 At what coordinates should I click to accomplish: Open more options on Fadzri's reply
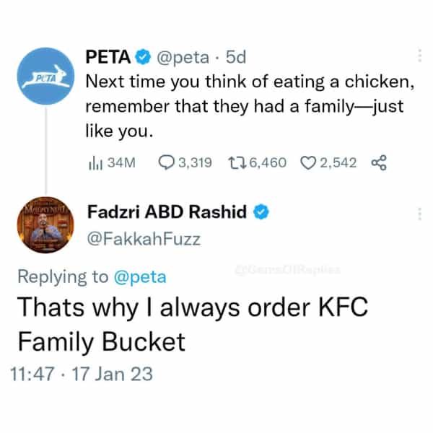click(420, 214)
